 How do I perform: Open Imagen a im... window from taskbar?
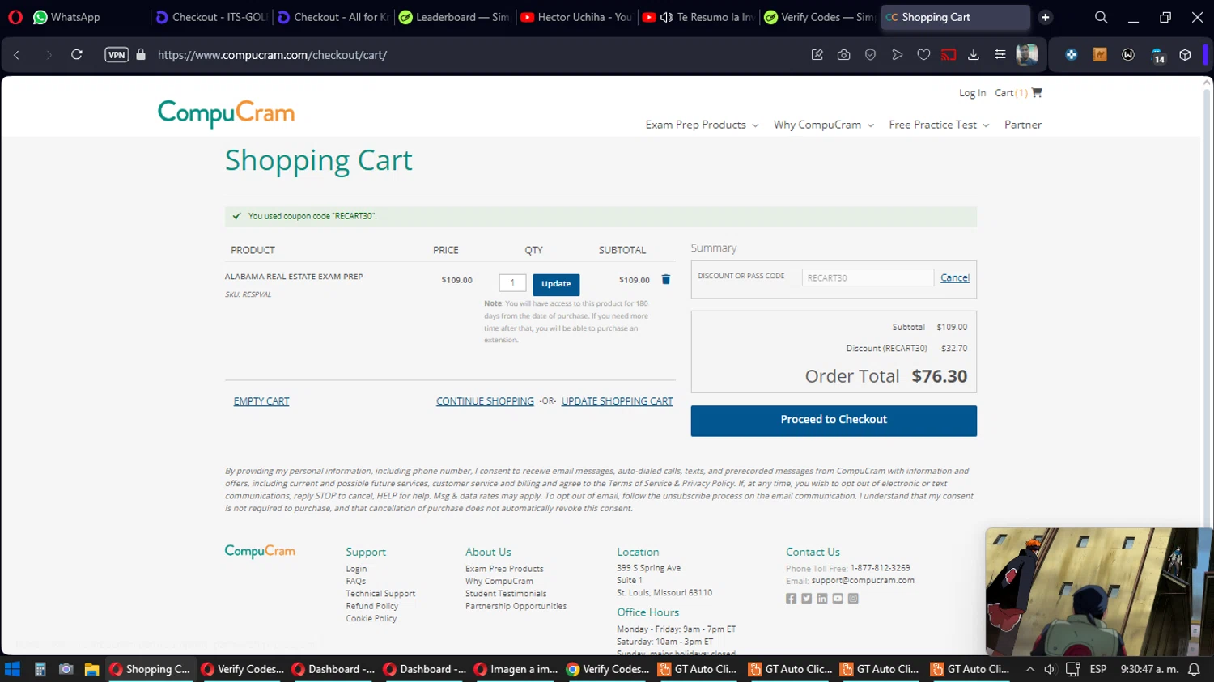(516, 669)
